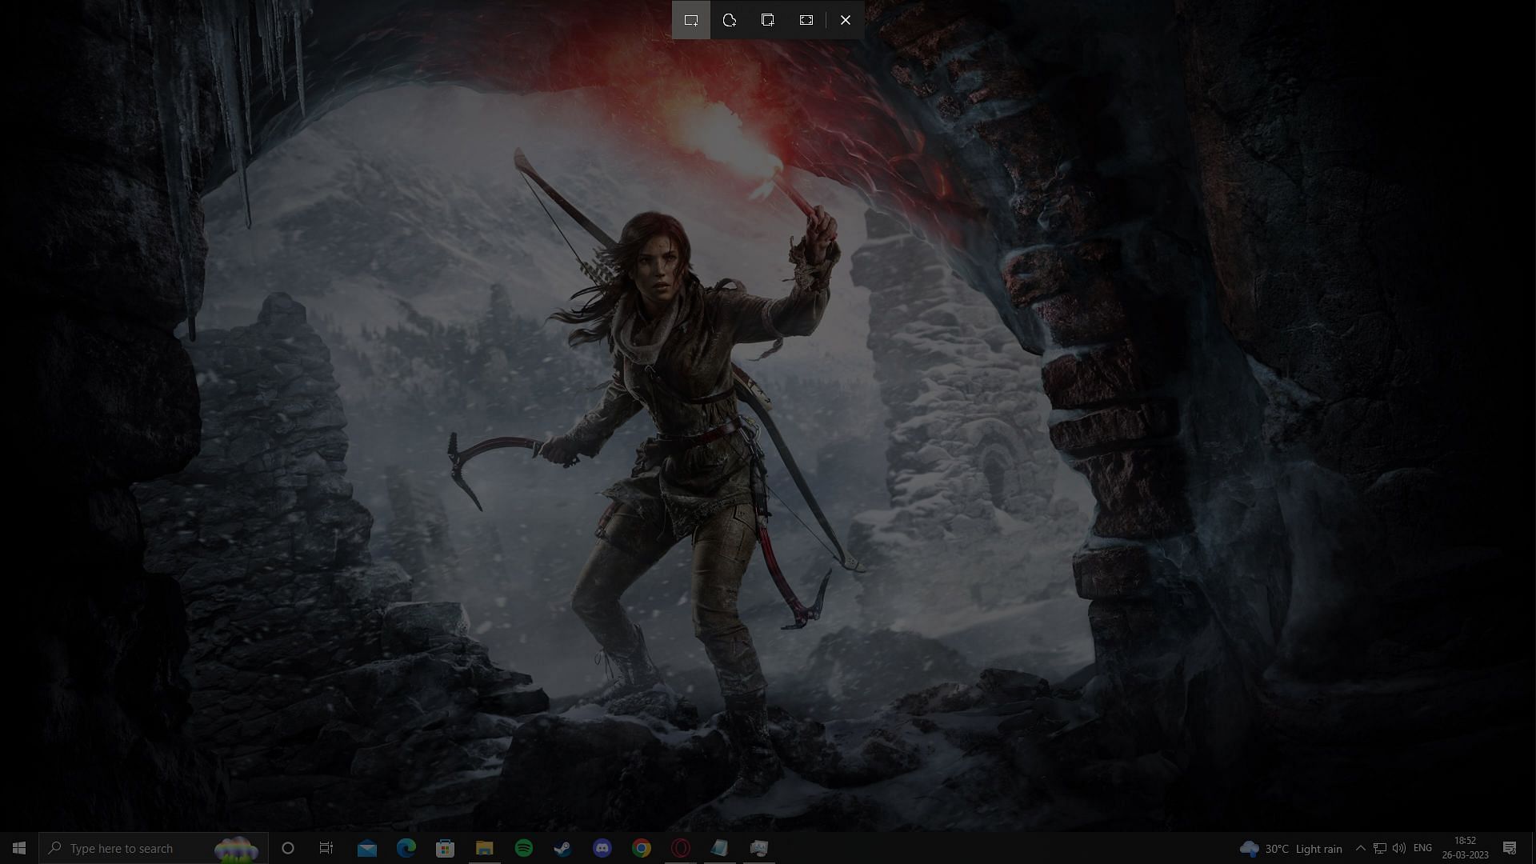Open Opera browser taskbar icon
This screenshot has width=1536, height=864.
pos(681,848)
